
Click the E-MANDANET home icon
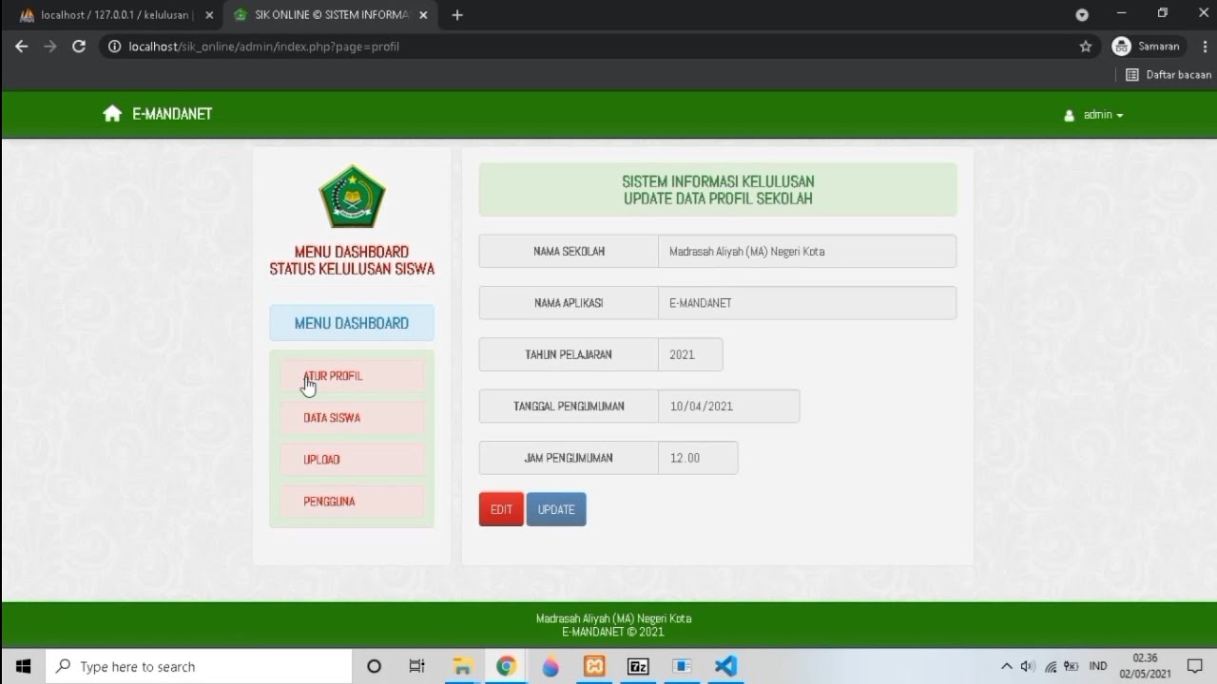pos(112,113)
